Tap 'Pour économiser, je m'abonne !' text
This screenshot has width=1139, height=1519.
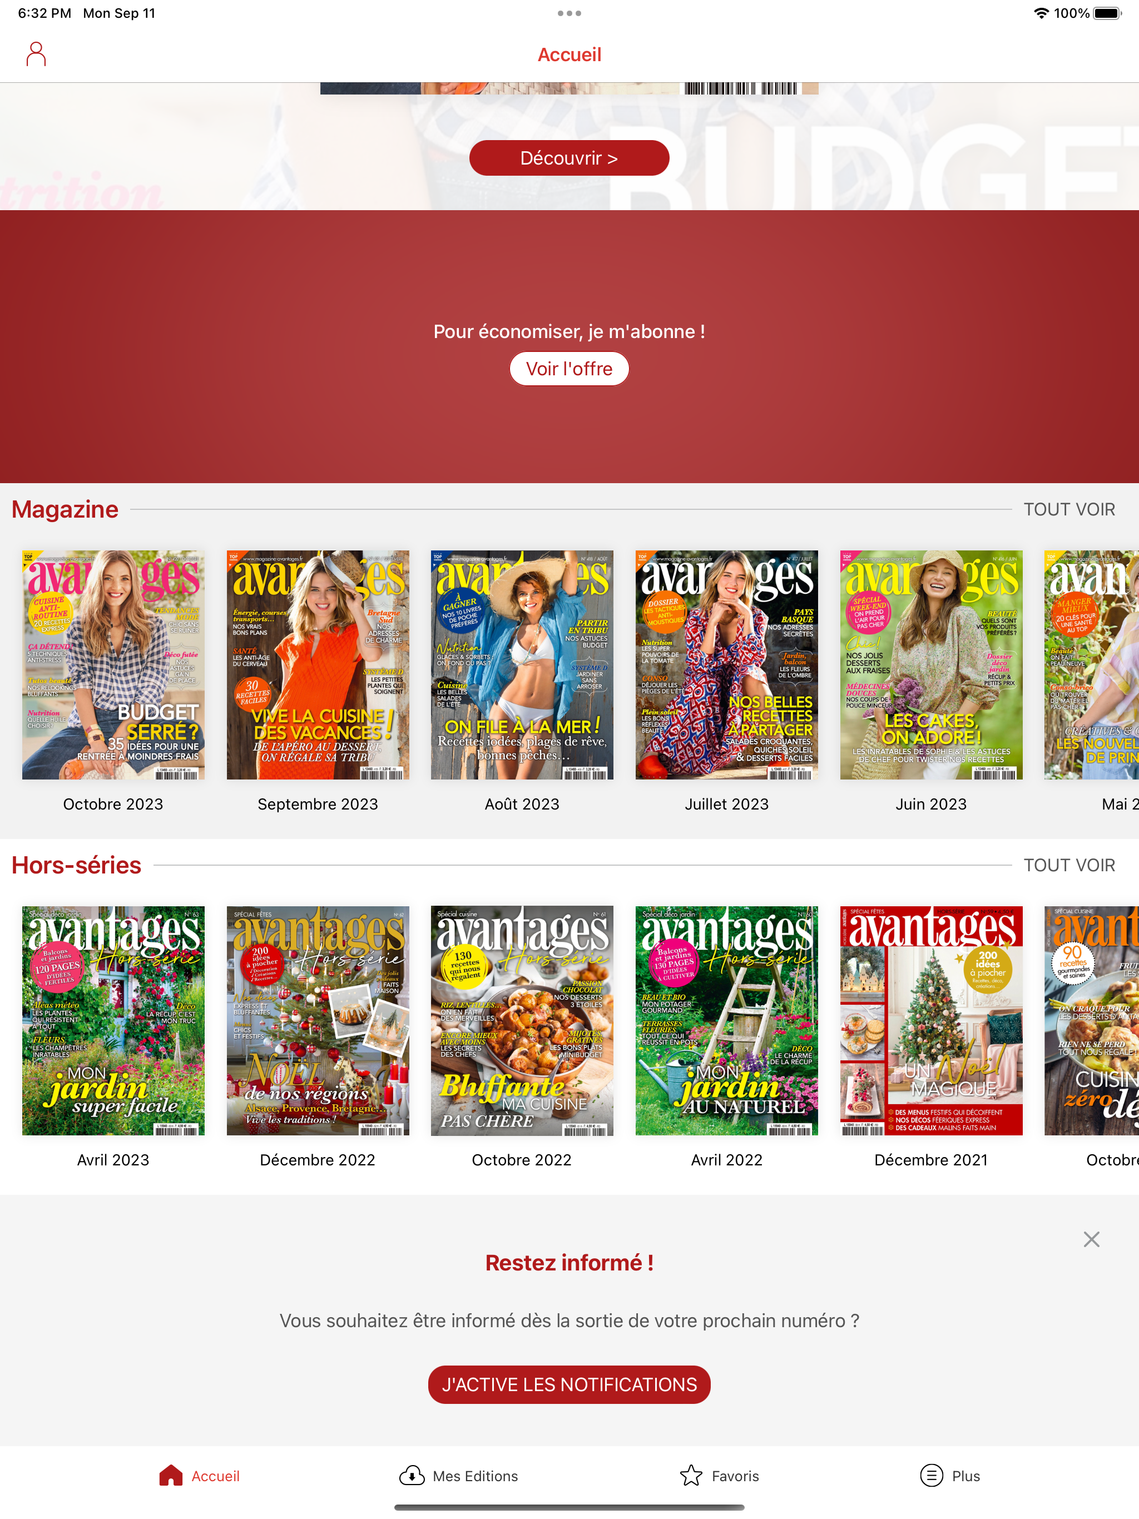coord(569,332)
